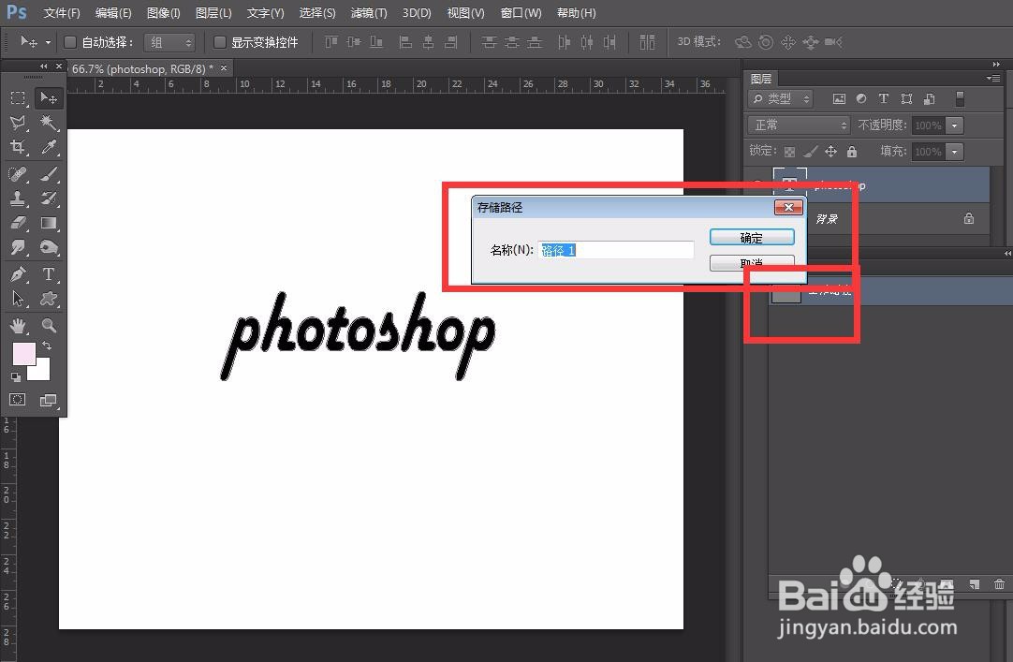This screenshot has width=1013, height=662.
Task: Click the foreground color swatch
Action: pyautogui.click(x=22, y=353)
